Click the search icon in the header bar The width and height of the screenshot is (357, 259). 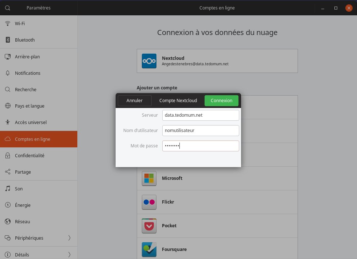point(7,8)
